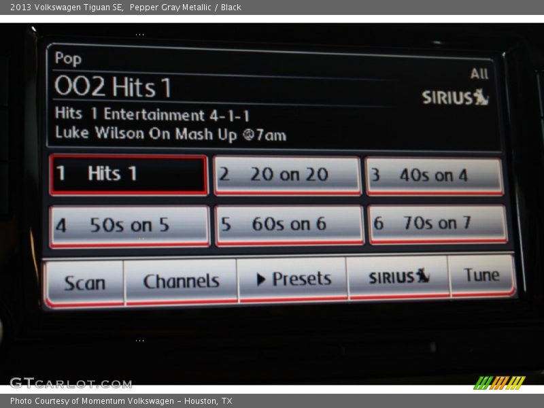The height and width of the screenshot is (408, 544).
Task: Tap the Scan button
Action: pos(84,284)
